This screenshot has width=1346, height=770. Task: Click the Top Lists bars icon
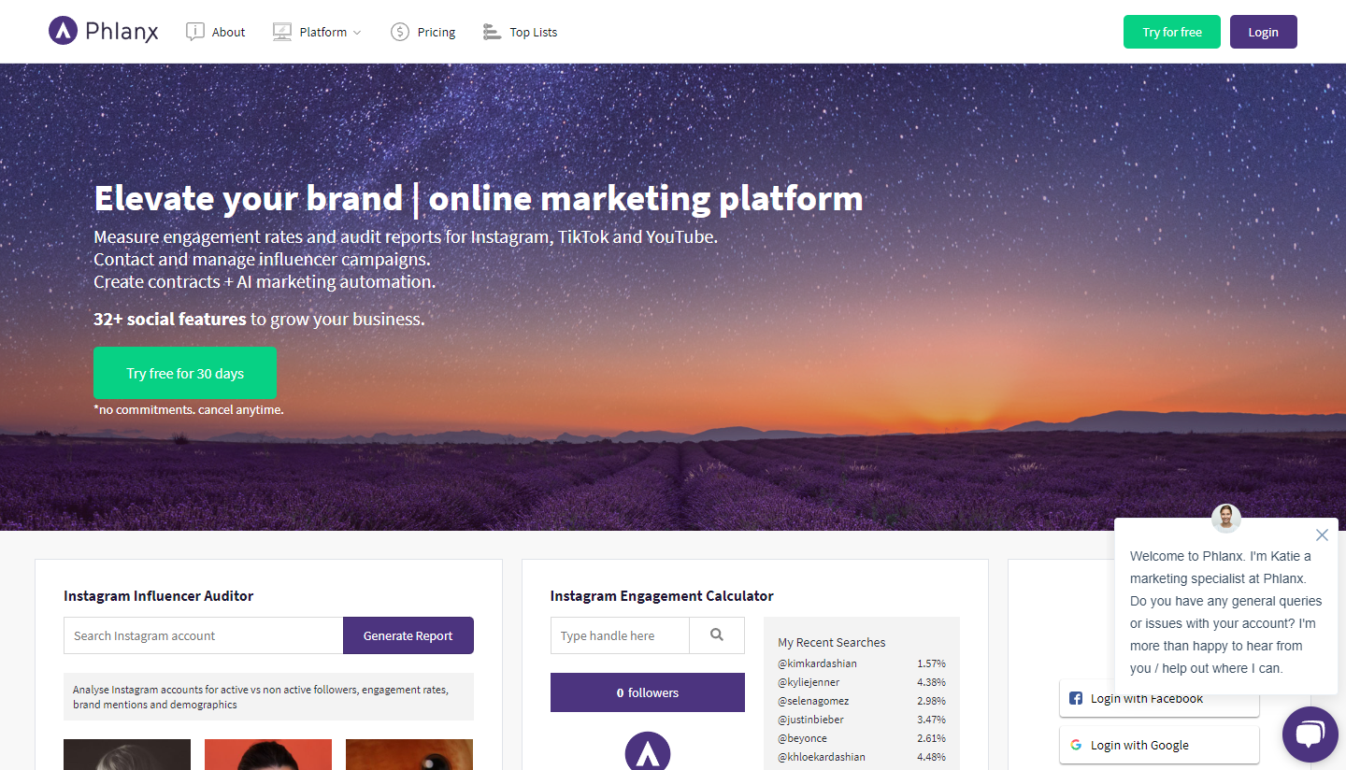pyautogui.click(x=492, y=32)
